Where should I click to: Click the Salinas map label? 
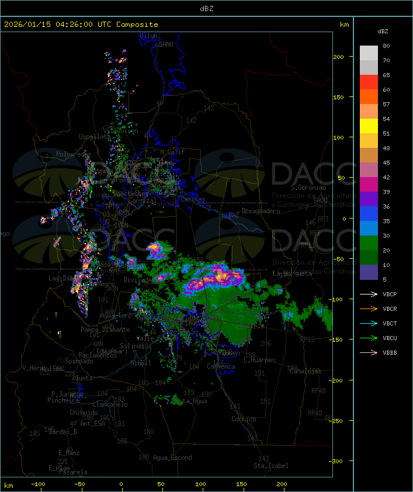131,346
